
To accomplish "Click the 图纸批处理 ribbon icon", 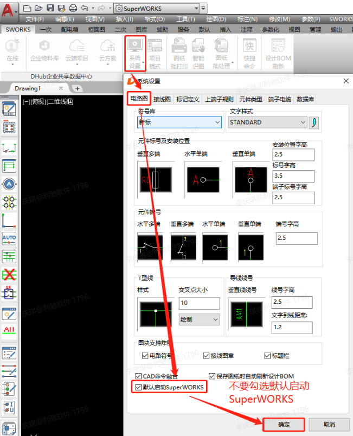I will (x=221, y=54).
